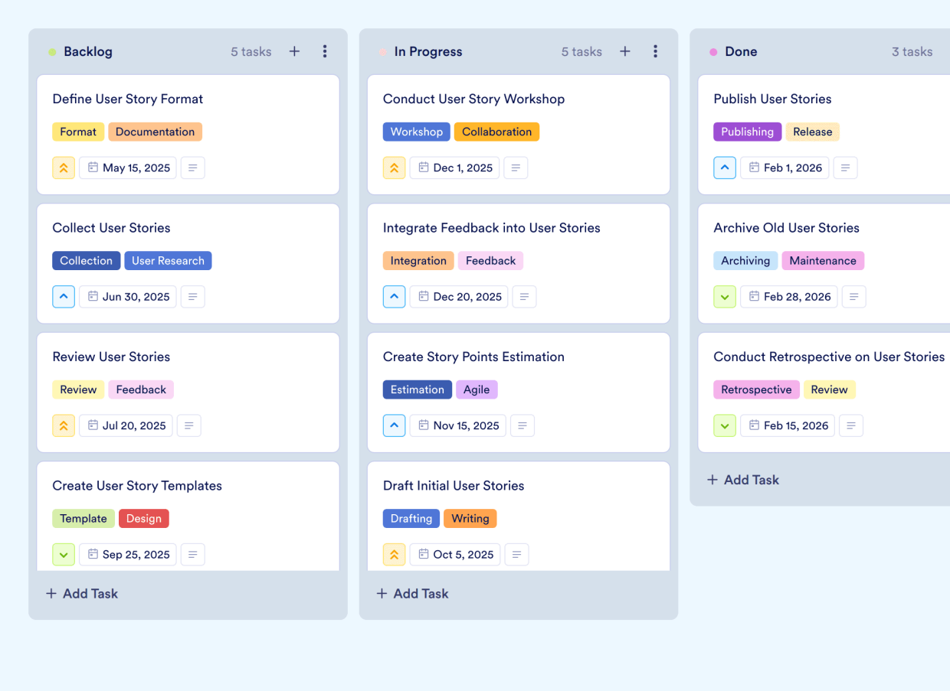Open the priority chevron on Integrate Feedback into User Stories

[x=394, y=296]
